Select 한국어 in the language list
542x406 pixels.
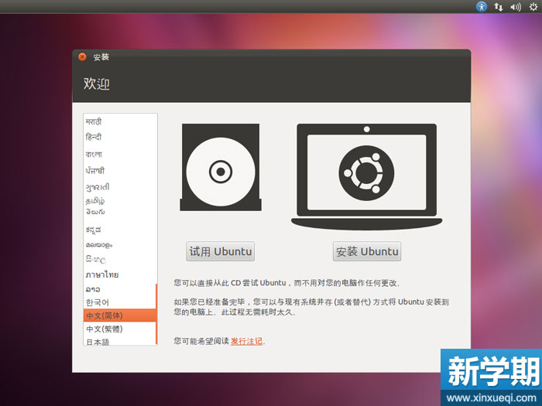pos(119,302)
